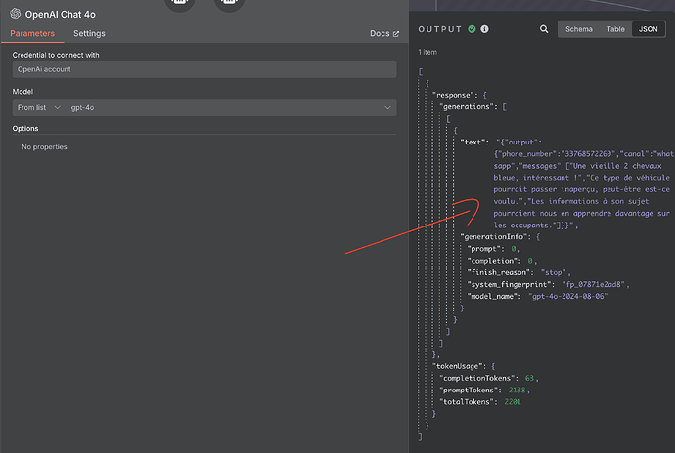The width and height of the screenshot is (675, 453).
Task: Switch output view to Schema
Action: 578,29
